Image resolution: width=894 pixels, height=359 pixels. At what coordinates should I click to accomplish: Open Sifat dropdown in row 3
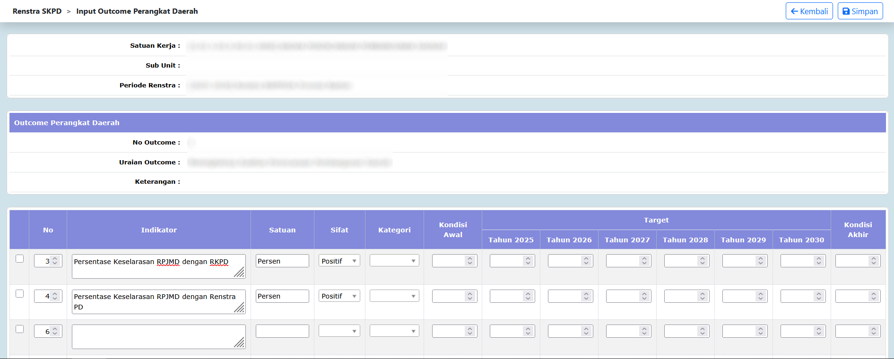coord(339,261)
